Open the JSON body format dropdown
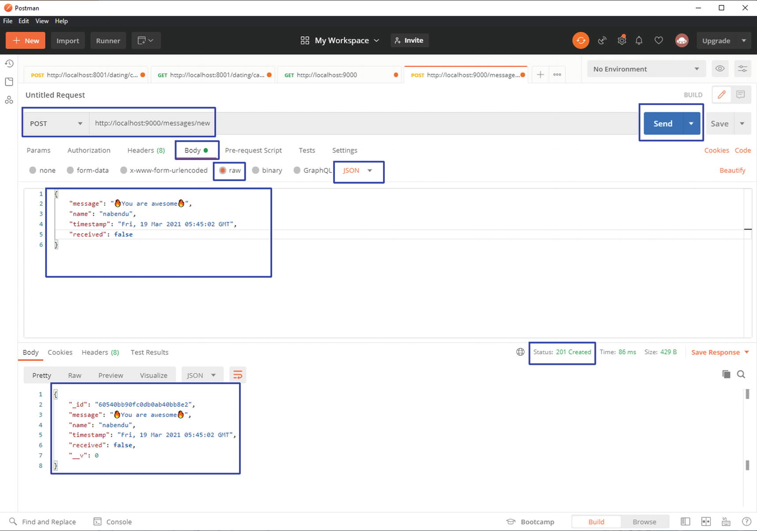The image size is (757, 531). (x=358, y=171)
